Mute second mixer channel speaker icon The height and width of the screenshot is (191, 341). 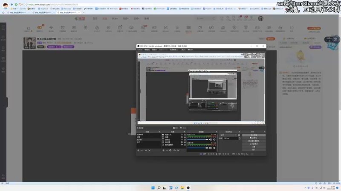tap(210, 148)
